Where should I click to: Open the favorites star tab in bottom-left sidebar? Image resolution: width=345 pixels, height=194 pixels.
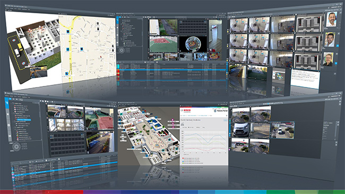(x=8, y=114)
